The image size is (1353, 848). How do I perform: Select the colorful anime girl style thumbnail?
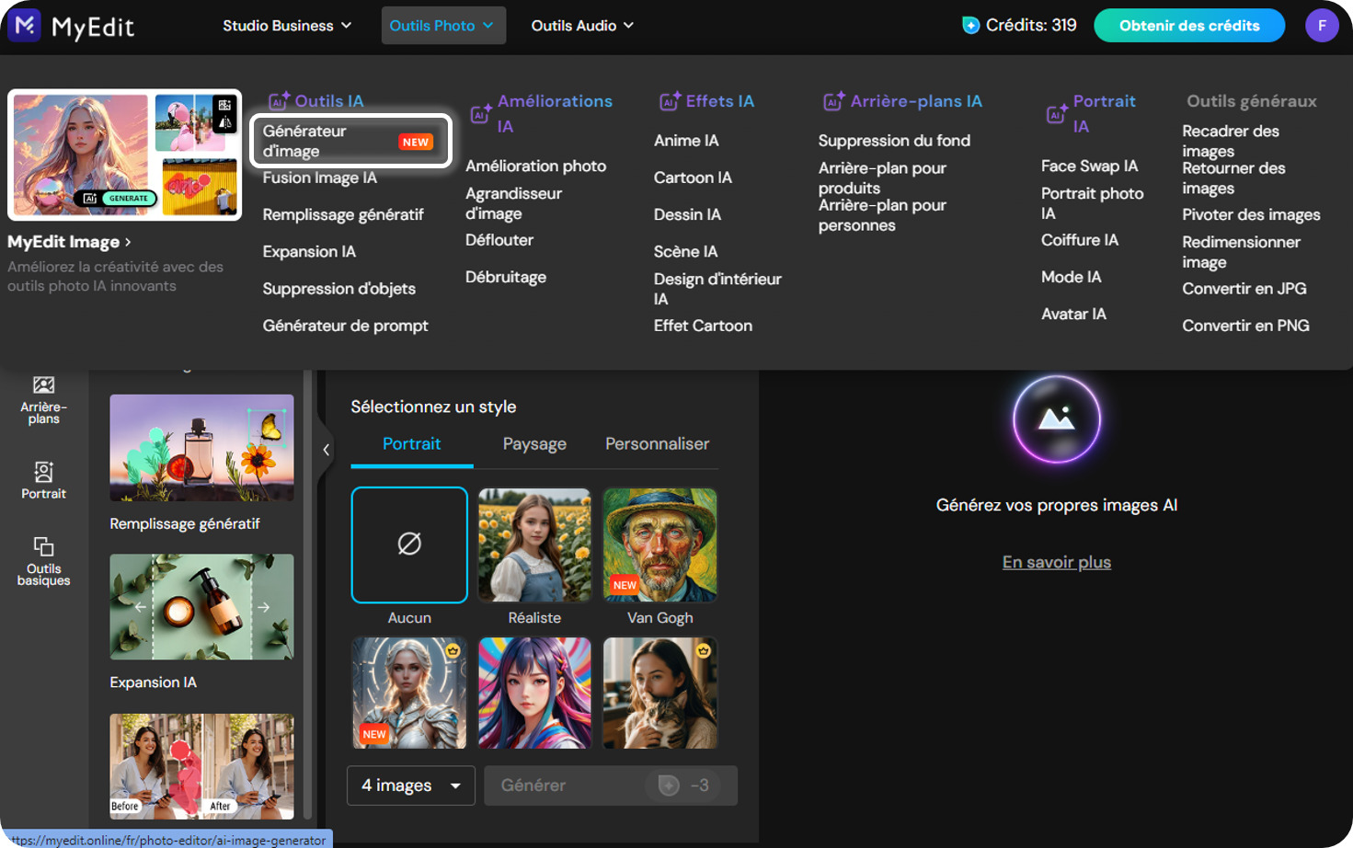[x=534, y=693]
